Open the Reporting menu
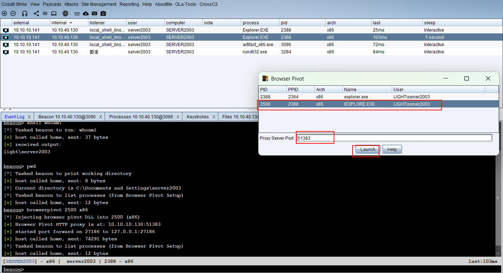503x273 pixels. [x=129, y=4]
